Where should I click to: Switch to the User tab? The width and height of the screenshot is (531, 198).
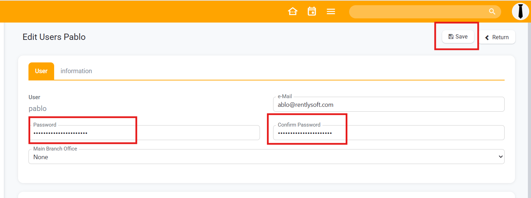pyautogui.click(x=41, y=71)
